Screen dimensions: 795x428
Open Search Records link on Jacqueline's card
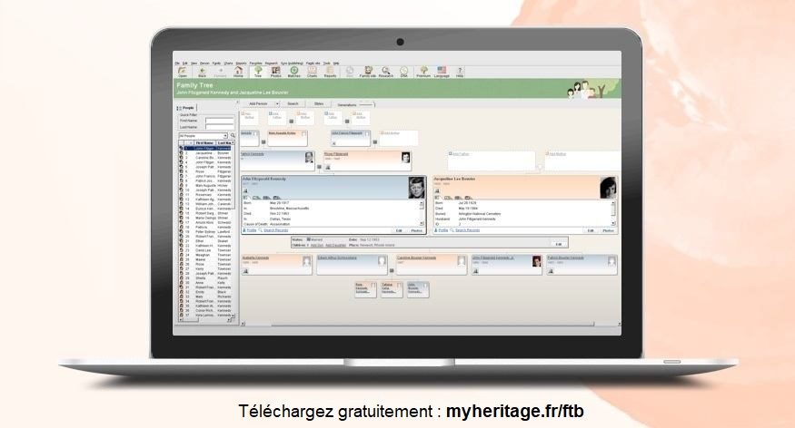468,230
